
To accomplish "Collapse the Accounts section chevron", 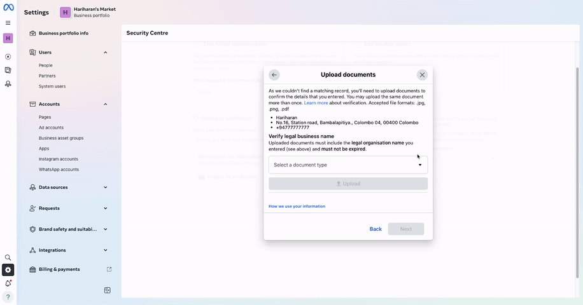I will [106, 104].
